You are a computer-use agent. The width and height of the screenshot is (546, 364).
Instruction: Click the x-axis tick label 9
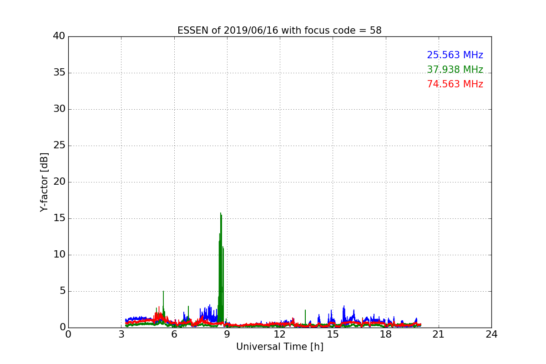coord(227,334)
